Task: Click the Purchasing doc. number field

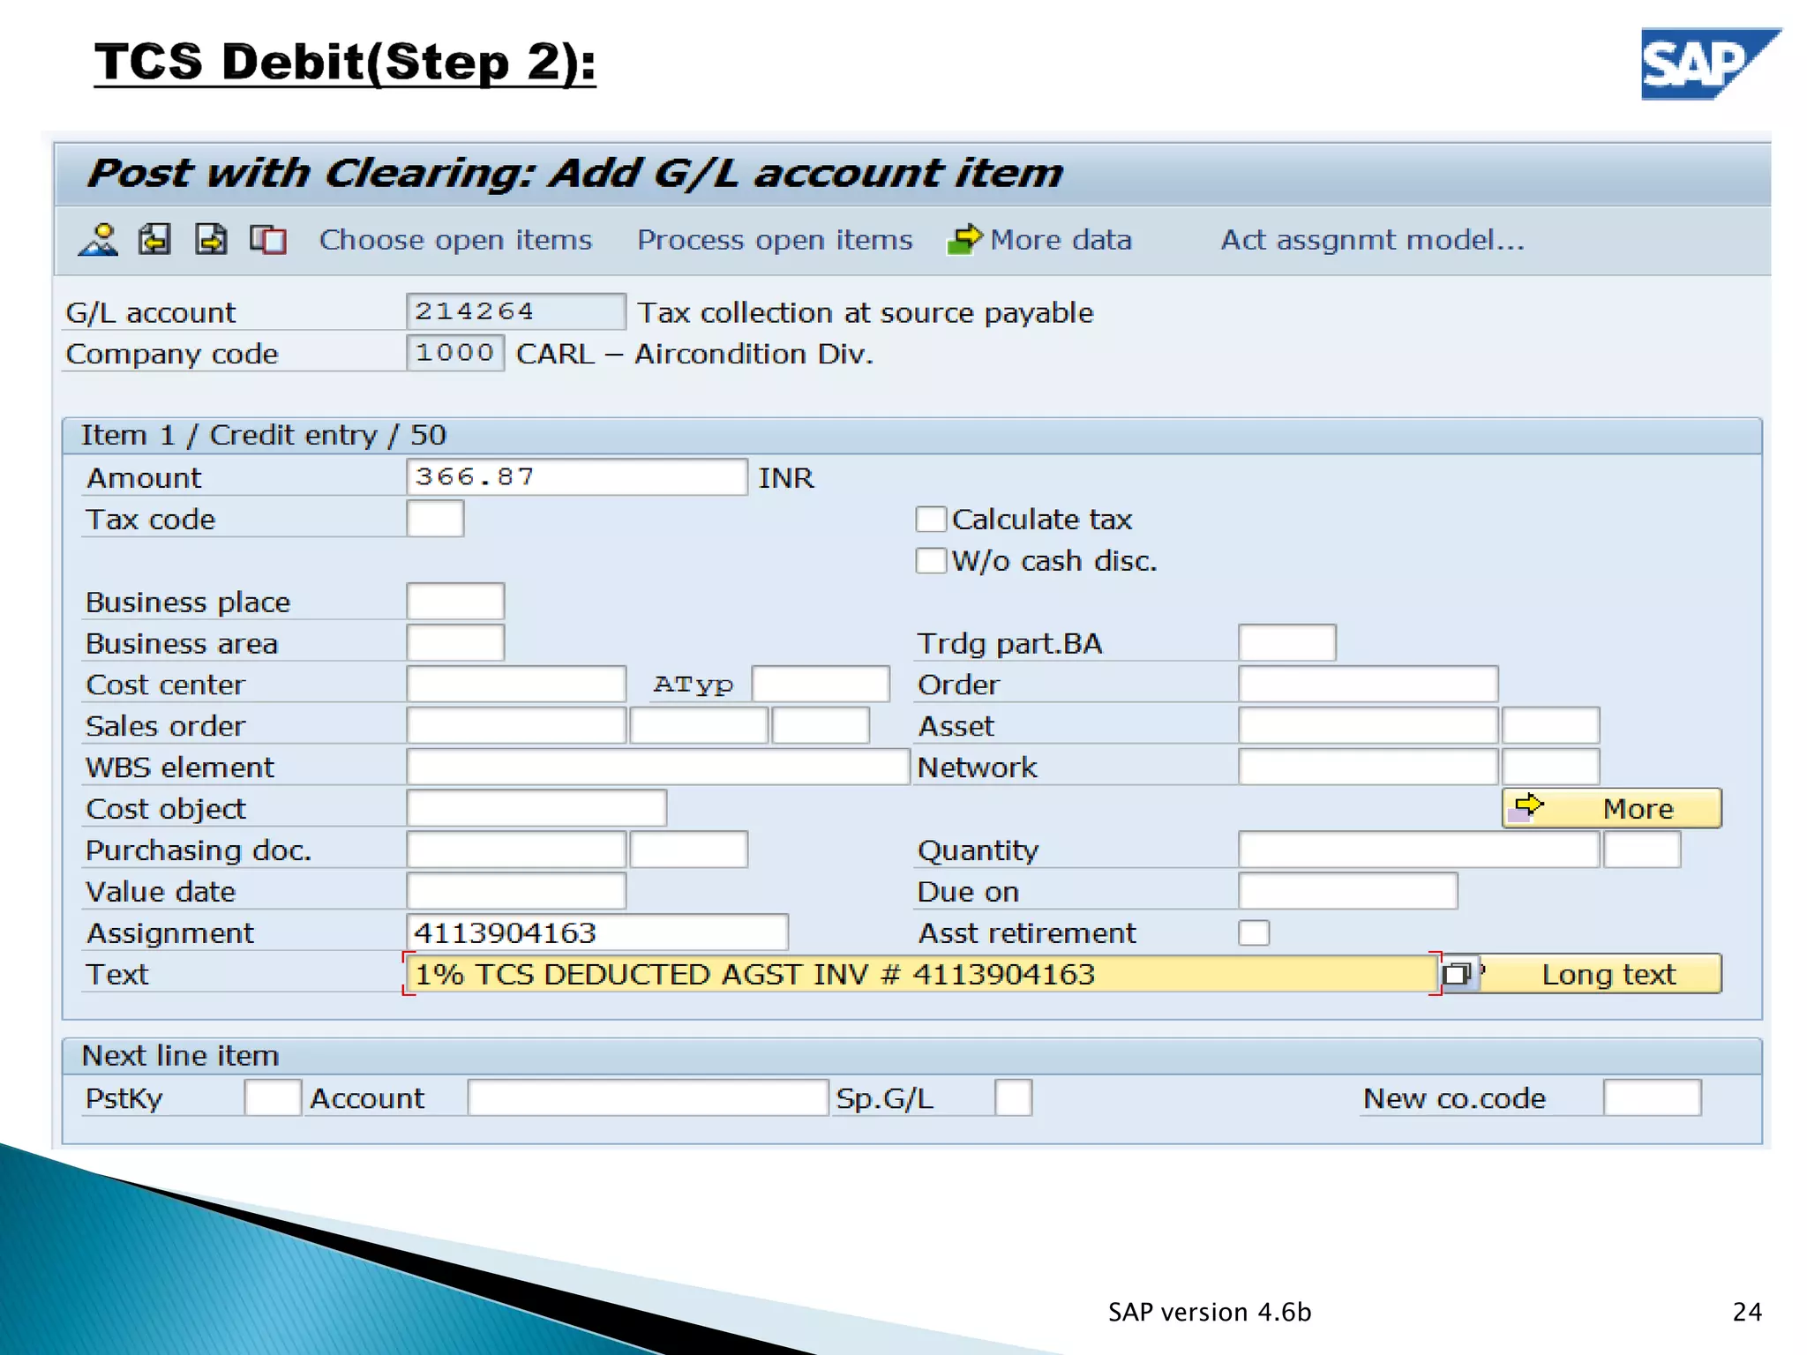Action: click(516, 850)
